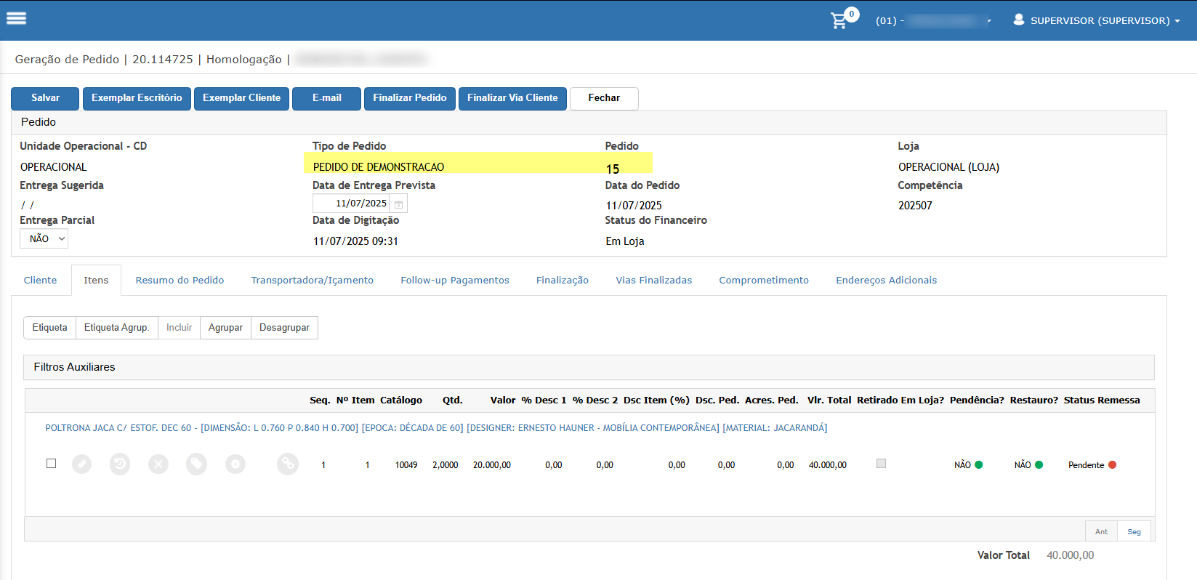Click the unit value 20.000,00
Image resolution: width=1197 pixels, height=580 pixels.
pyautogui.click(x=492, y=465)
